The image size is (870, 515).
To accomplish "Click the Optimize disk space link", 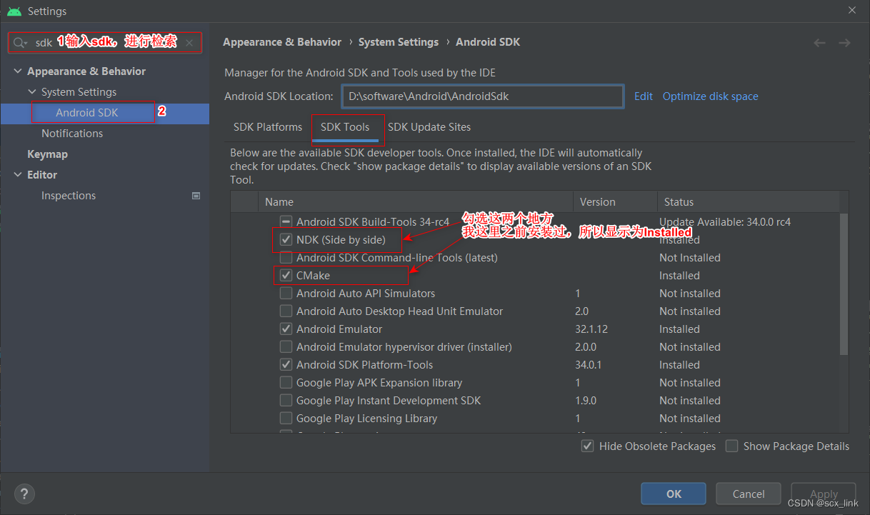I will [x=711, y=96].
